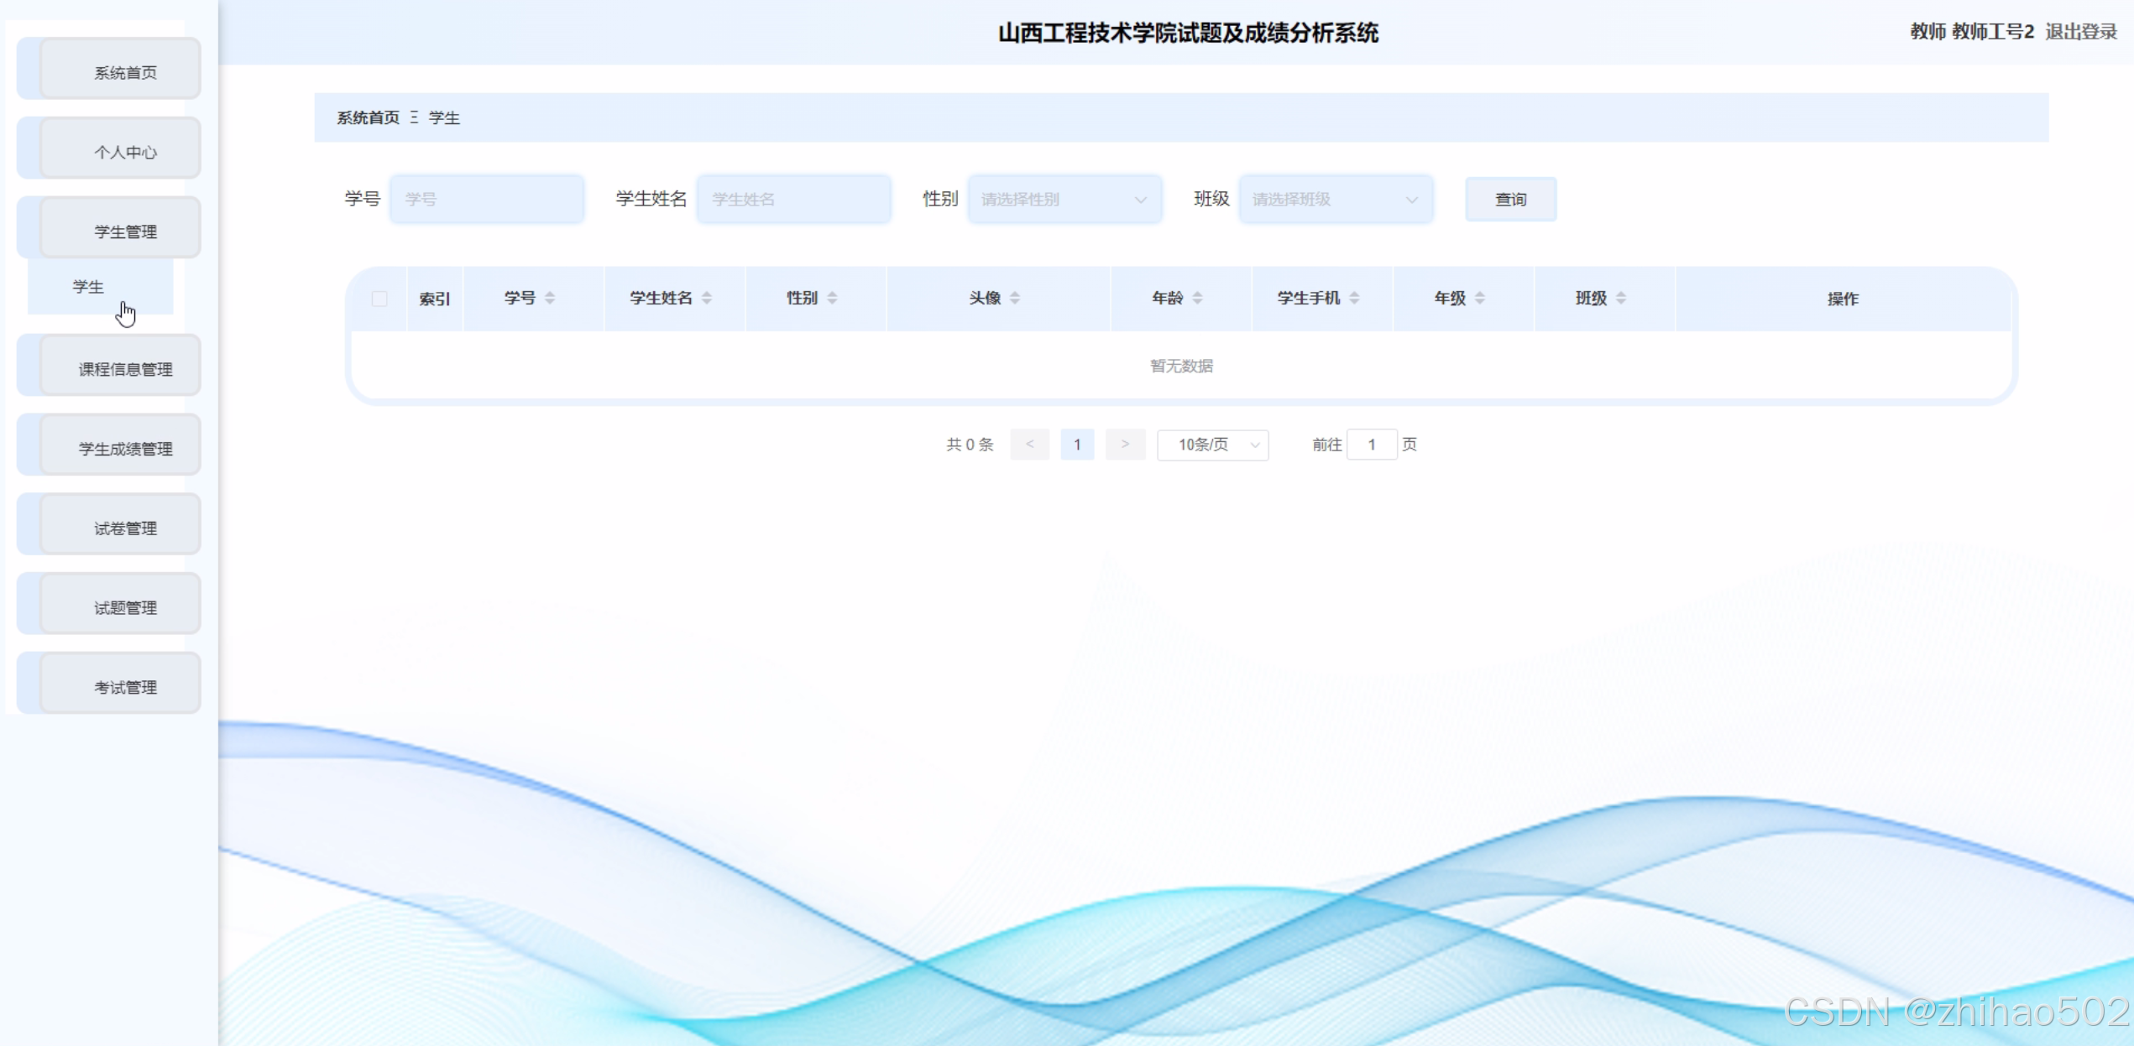Sort by 年龄 column arrows
This screenshot has height=1046, width=2134.
pos(1198,298)
